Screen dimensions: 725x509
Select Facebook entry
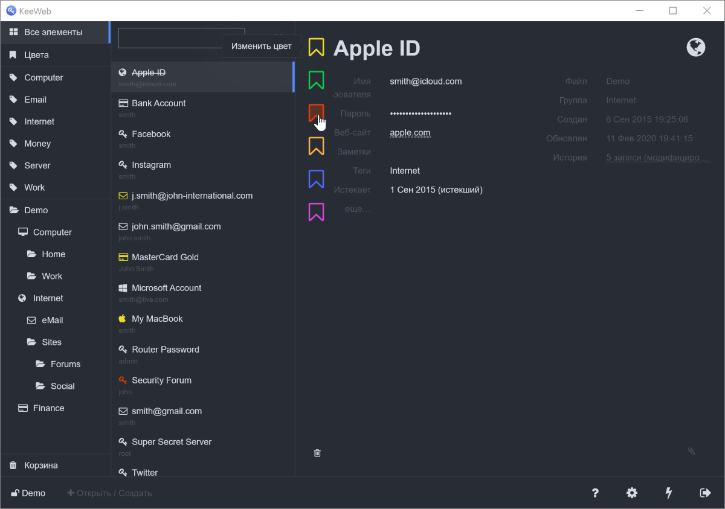[202, 138]
